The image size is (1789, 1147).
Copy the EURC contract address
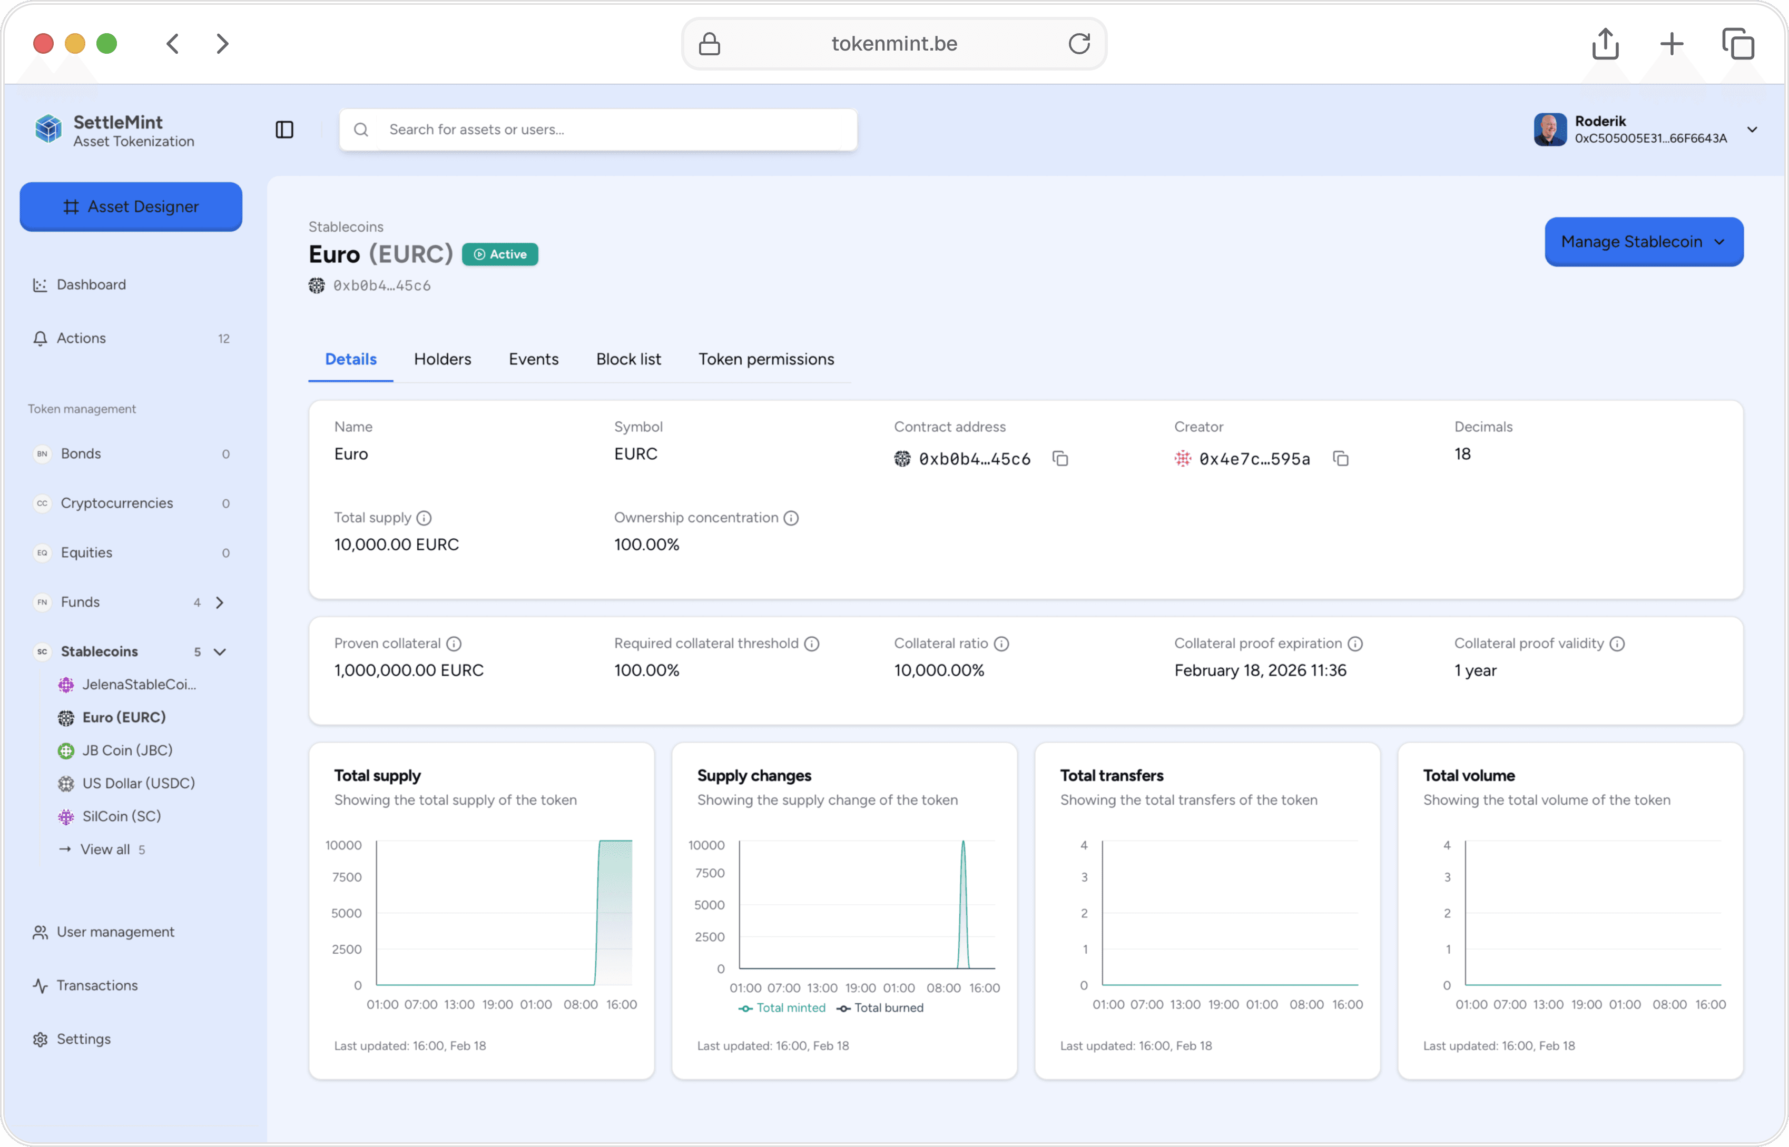point(1060,458)
